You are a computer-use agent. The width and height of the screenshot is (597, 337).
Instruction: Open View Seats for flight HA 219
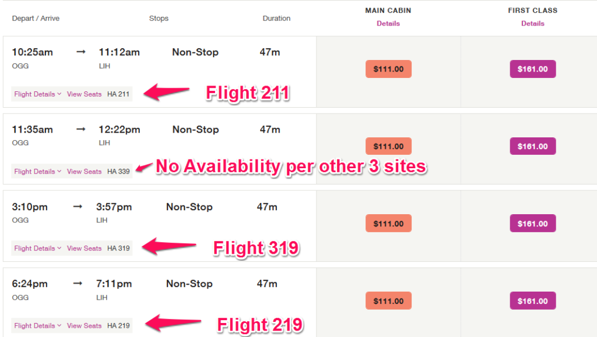click(84, 325)
